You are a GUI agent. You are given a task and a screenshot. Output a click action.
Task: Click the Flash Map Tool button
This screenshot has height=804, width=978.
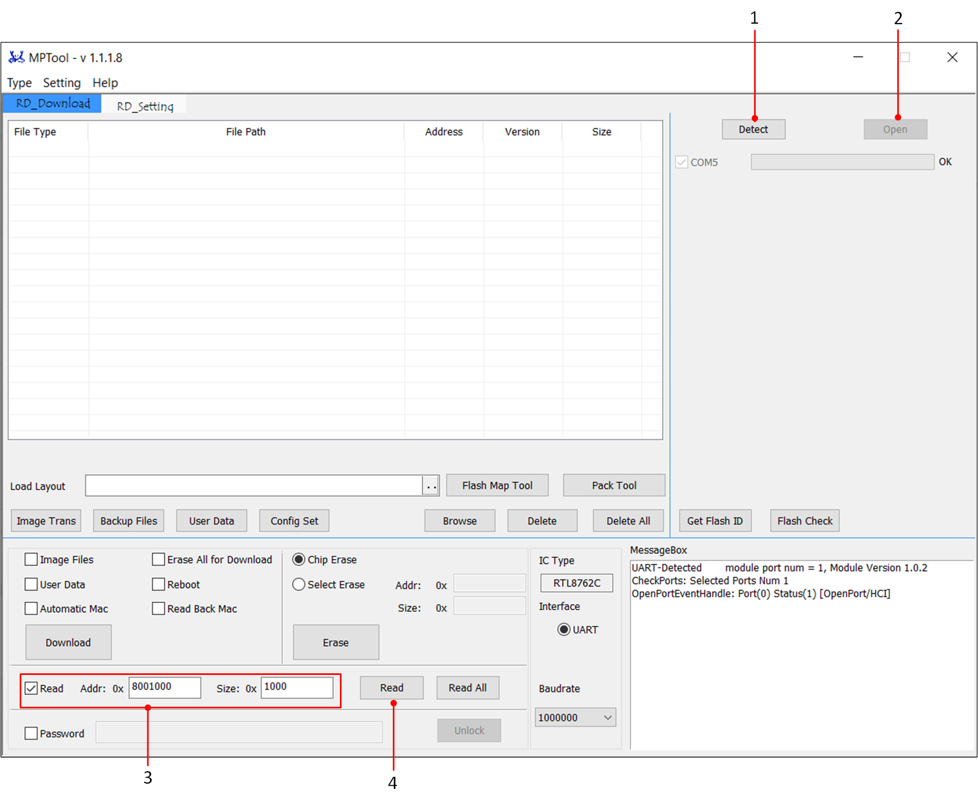pyautogui.click(x=497, y=486)
